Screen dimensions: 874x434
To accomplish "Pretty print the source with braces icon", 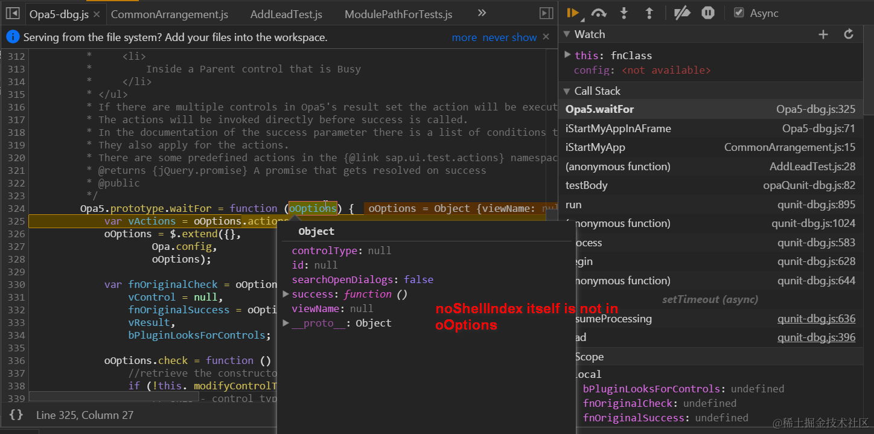I will 16,415.
